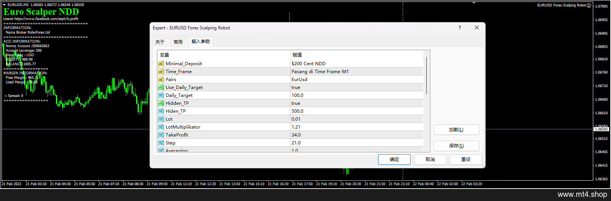Click the 1.06810 price axis label
Screen dimensions: 611x201
(x=602, y=59)
